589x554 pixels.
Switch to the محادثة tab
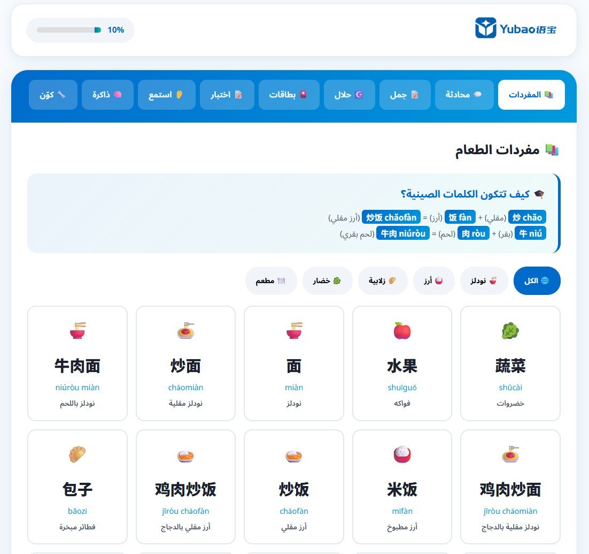click(x=464, y=95)
